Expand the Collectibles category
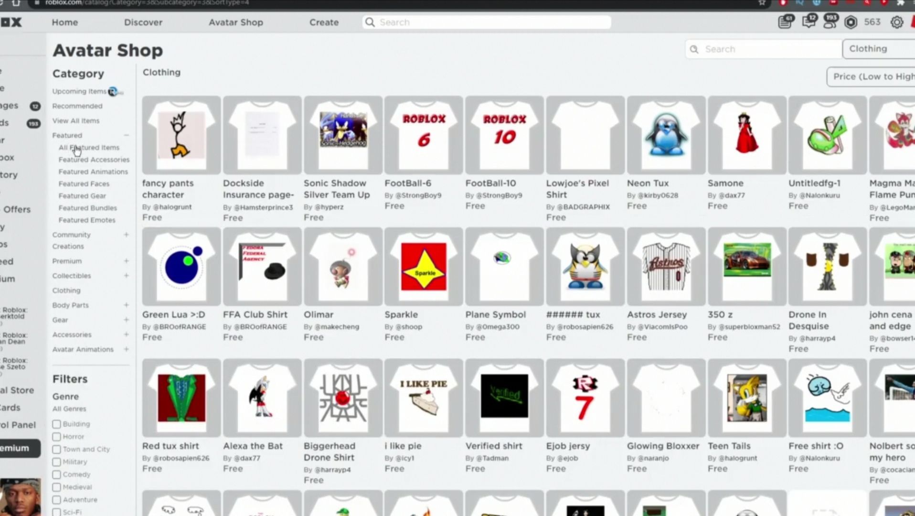915x516 pixels. (x=126, y=276)
